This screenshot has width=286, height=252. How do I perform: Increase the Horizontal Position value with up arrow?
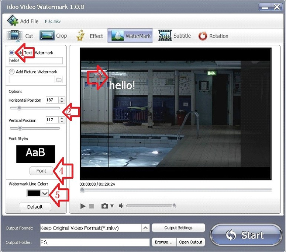click(62, 98)
